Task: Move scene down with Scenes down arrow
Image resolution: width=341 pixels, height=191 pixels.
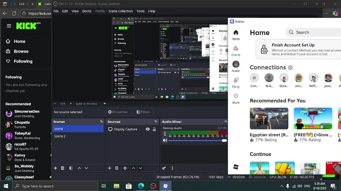Action: tap(86, 168)
